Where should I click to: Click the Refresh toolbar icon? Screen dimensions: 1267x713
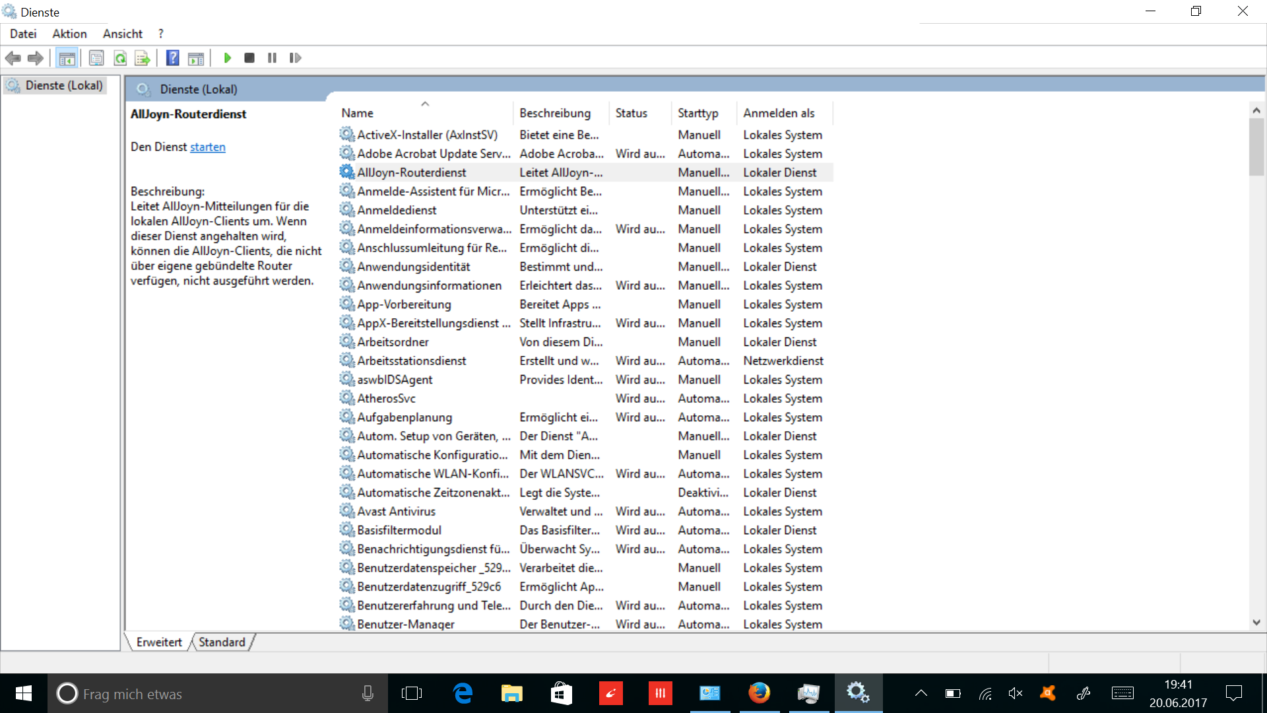(x=120, y=58)
